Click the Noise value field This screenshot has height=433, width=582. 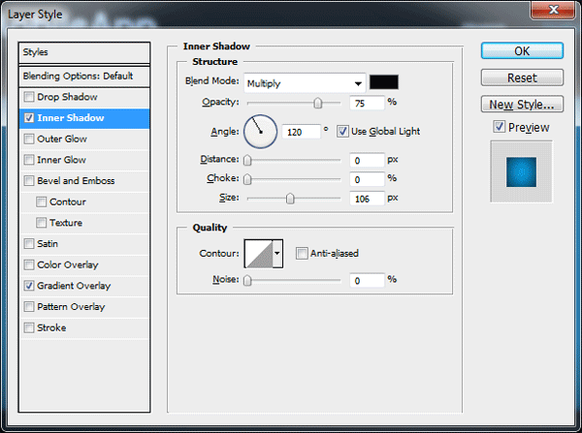pos(367,281)
